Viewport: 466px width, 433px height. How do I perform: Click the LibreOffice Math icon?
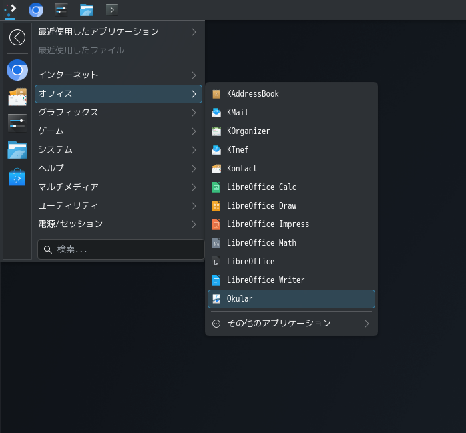(216, 243)
